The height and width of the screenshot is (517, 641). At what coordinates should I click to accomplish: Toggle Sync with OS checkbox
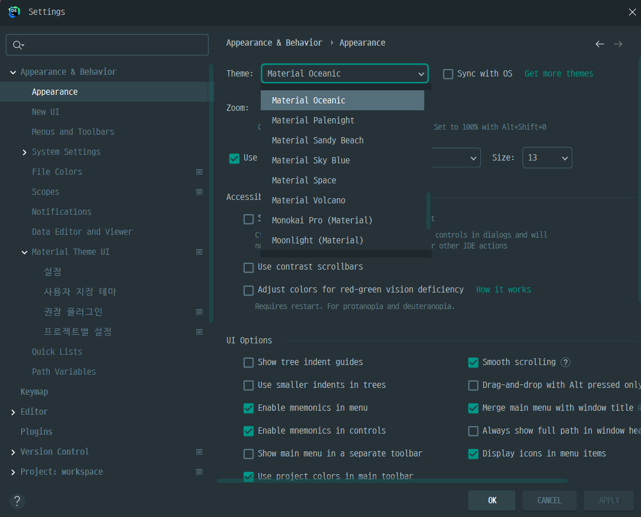(x=448, y=74)
